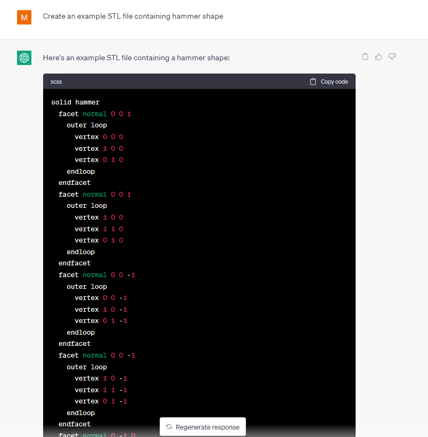Place cursor on "vertex 0 0 0" line

(x=99, y=137)
